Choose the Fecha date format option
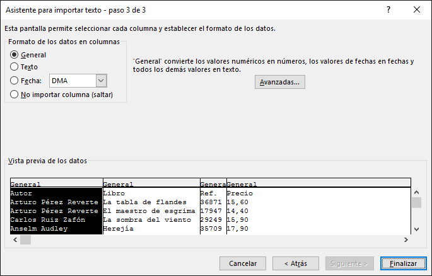This screenshot has width=432, height=276. click(15, 80)
